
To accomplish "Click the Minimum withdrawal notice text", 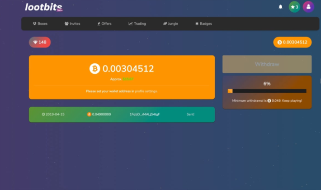I will coord(267,100).
